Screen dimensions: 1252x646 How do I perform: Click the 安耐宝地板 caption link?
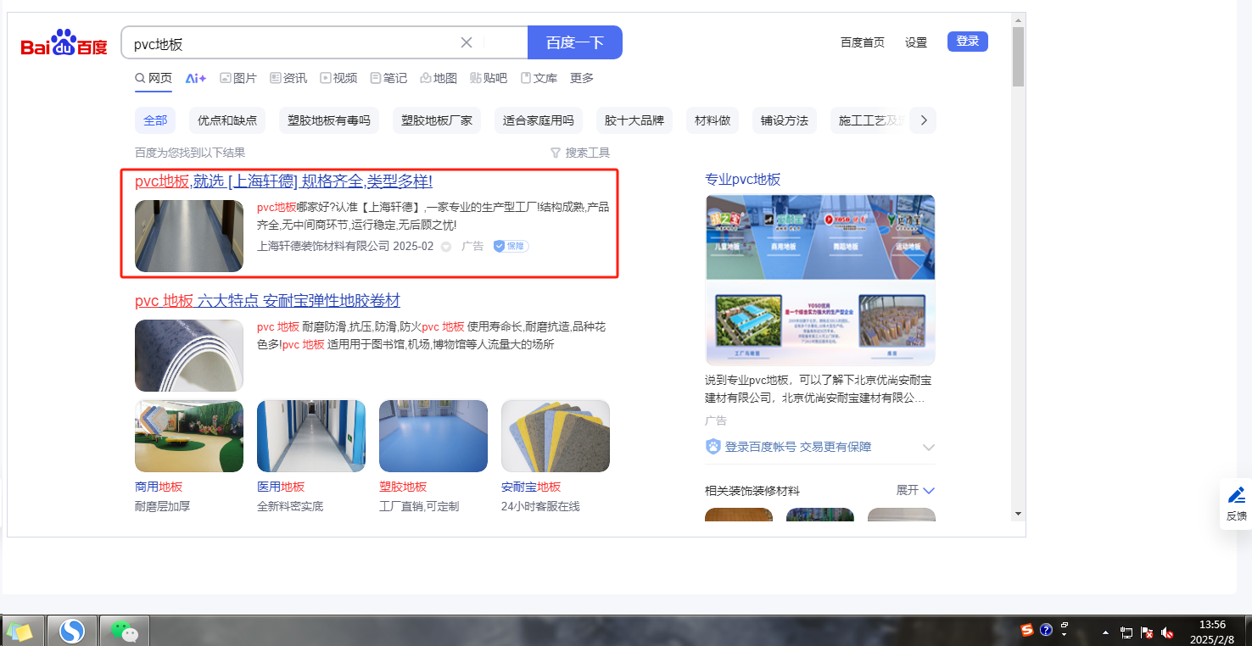[531, 487]
